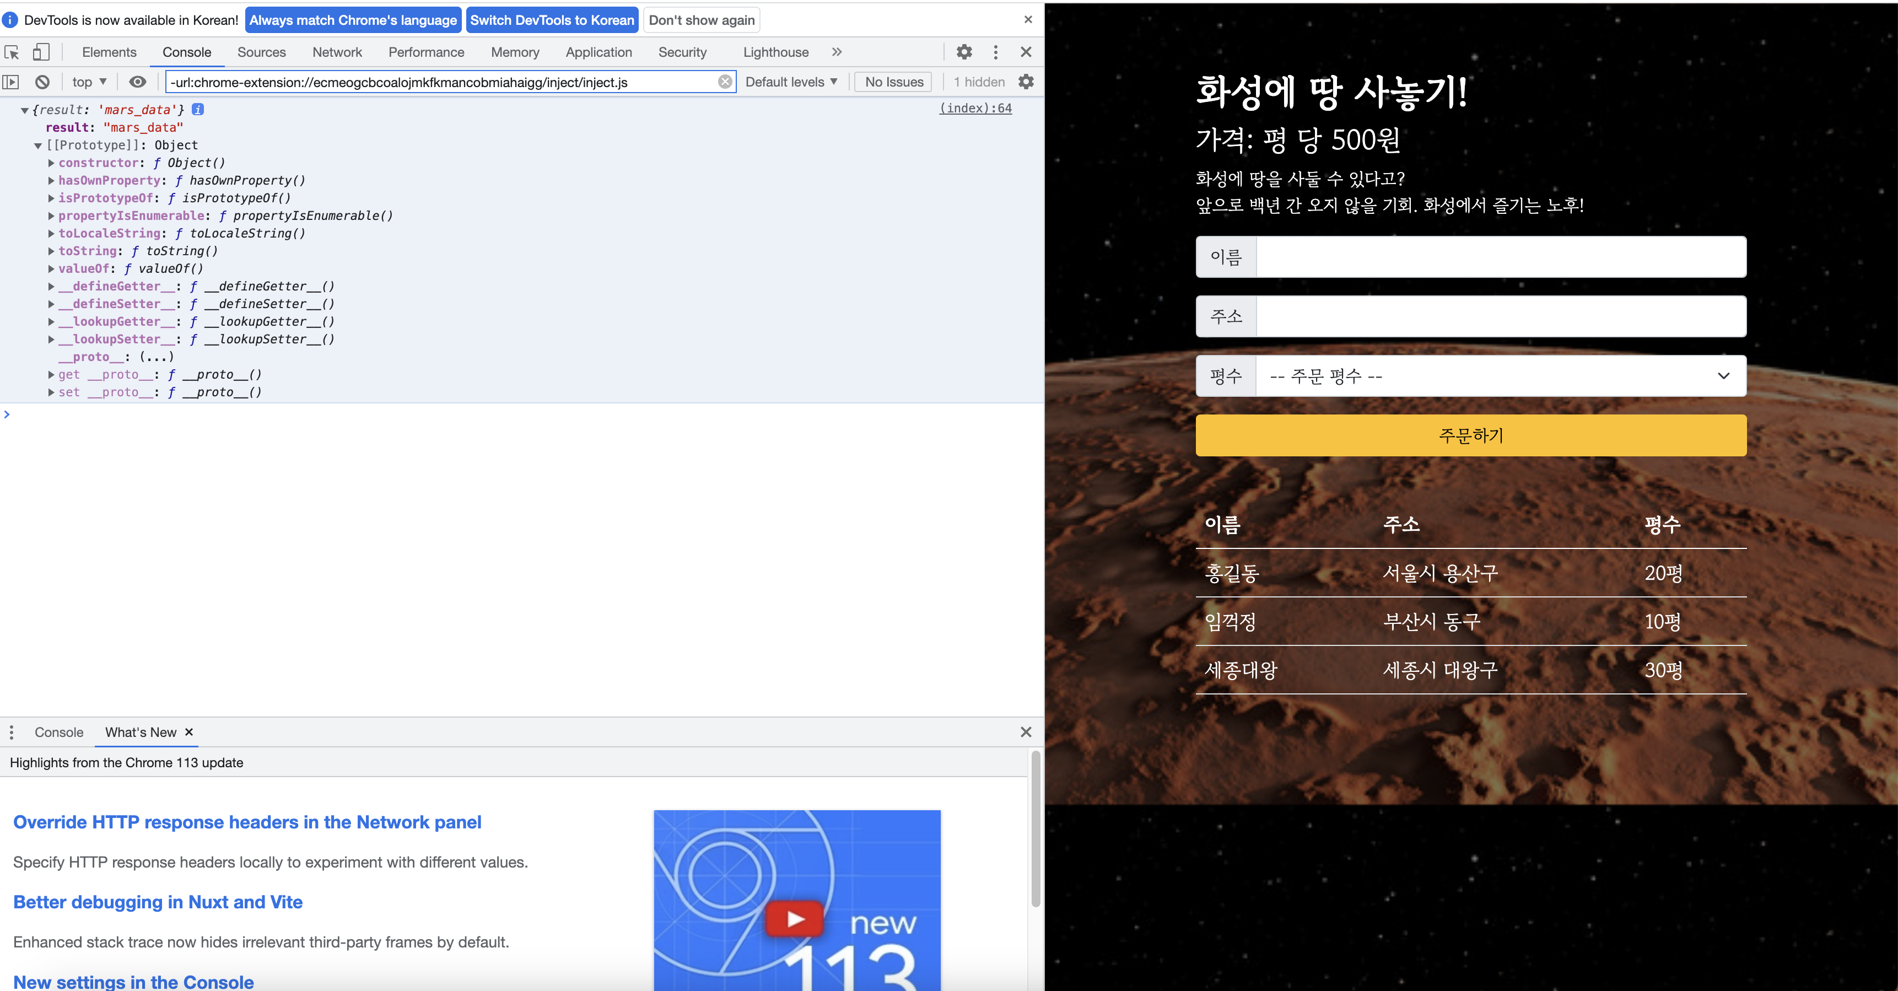Click into the 주소 input field
Viewport: 1898px width, 991px height.
coord(1501,317)
